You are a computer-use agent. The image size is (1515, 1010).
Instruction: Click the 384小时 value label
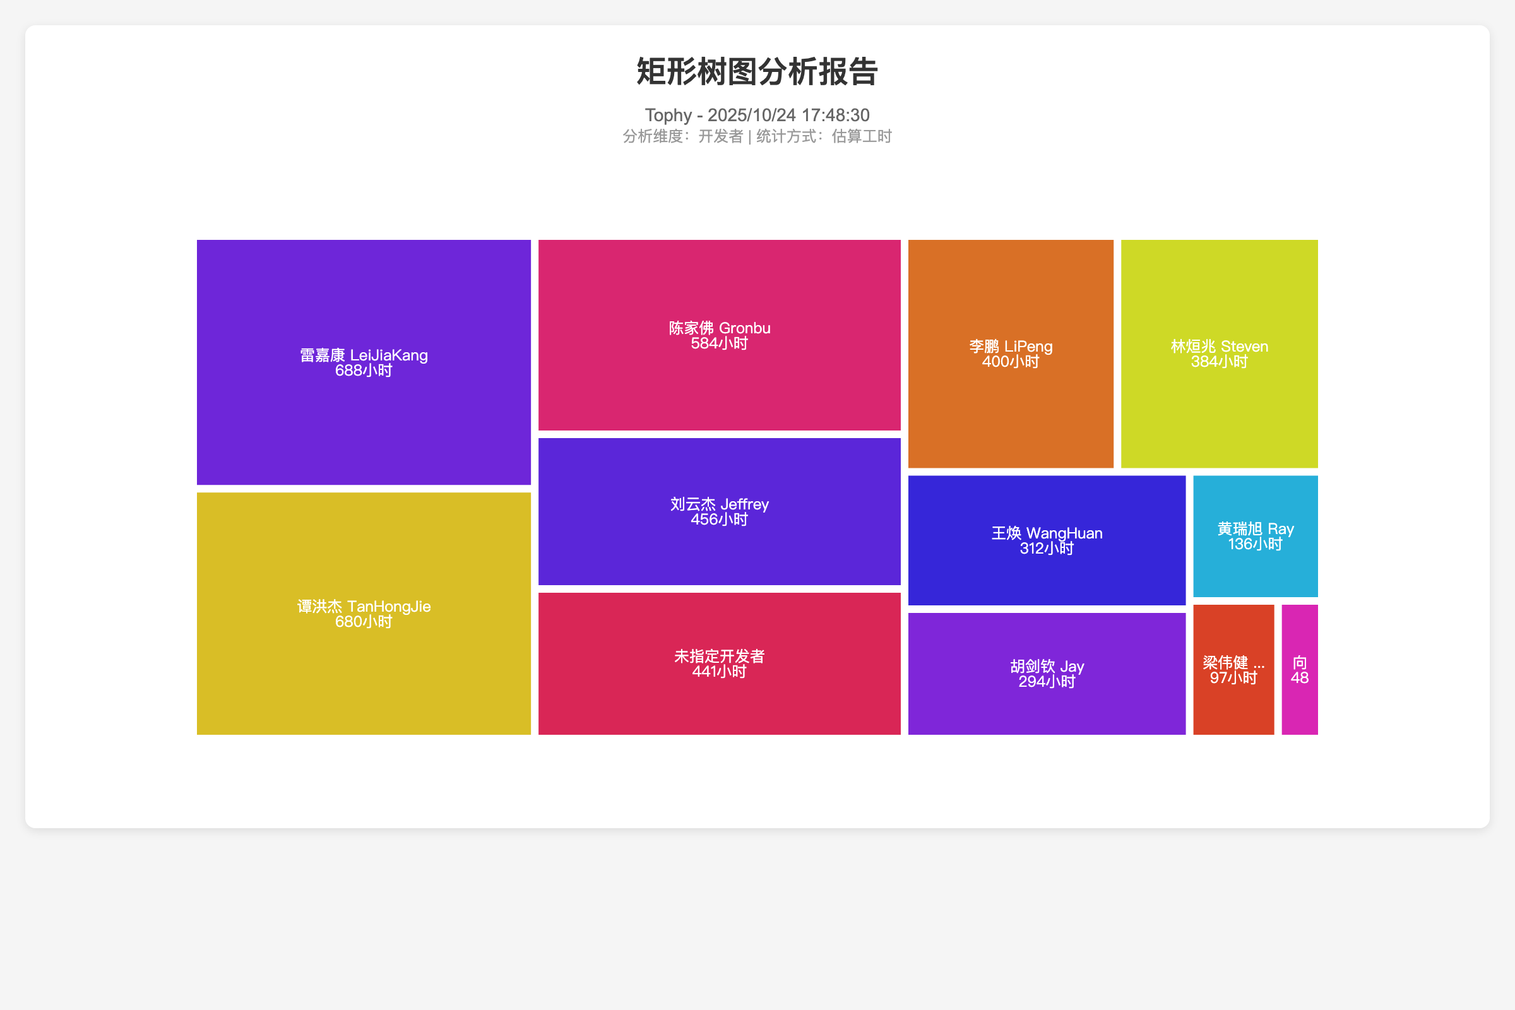coord(1219,362)
